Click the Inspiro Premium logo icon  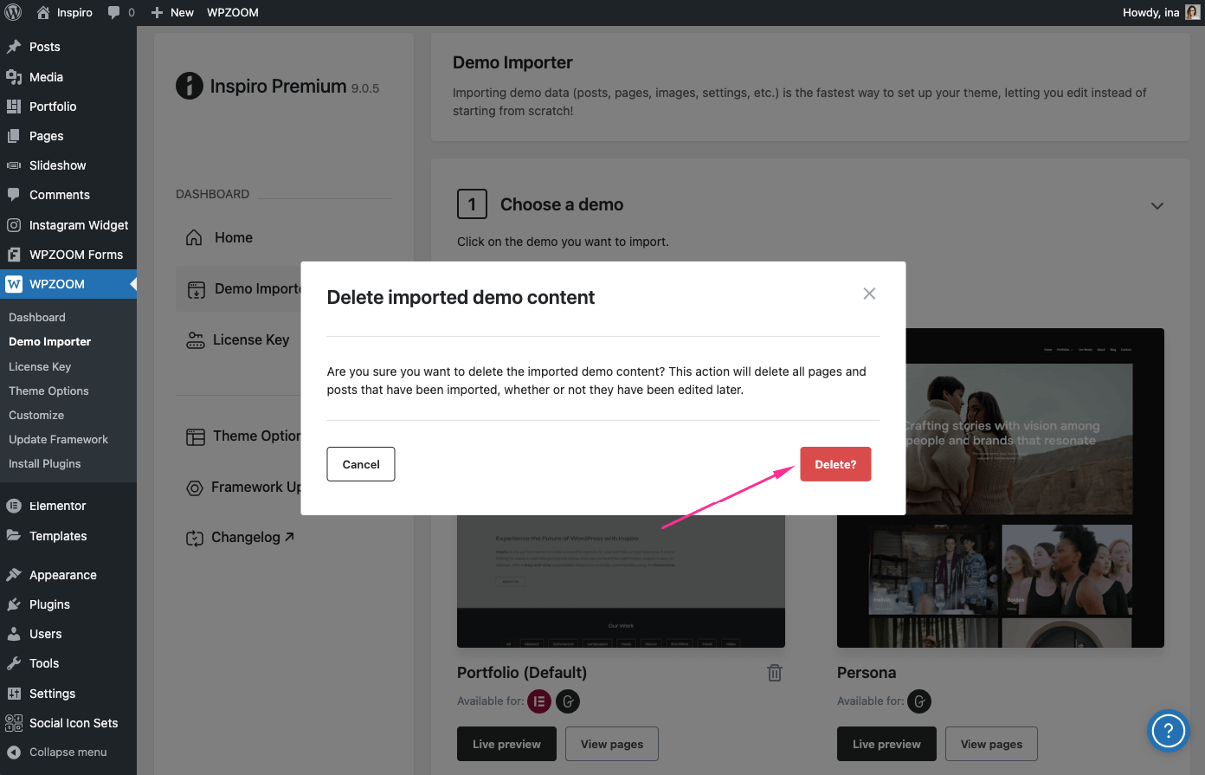pos(190,86)
